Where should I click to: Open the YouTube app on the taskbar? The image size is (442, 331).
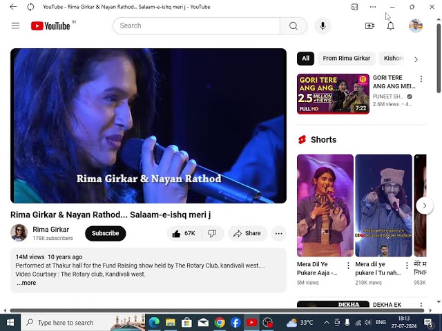point(251,323)
